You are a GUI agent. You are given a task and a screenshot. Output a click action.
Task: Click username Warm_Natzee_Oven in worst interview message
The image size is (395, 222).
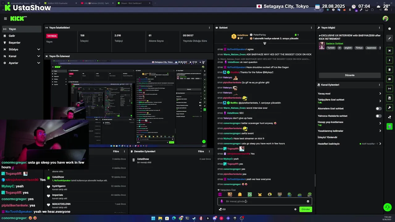click(x=235, y=108)
